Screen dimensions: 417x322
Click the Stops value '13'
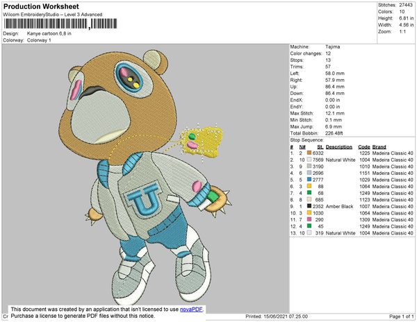tap(328, 60)
